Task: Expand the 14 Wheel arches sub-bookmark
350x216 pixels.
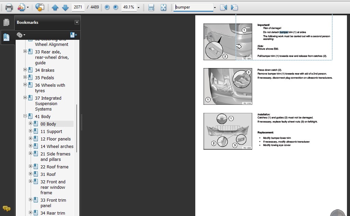Action: click(30, 146)
